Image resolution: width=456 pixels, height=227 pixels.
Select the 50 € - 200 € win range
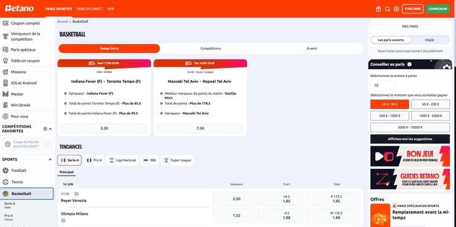pos(430,104)
